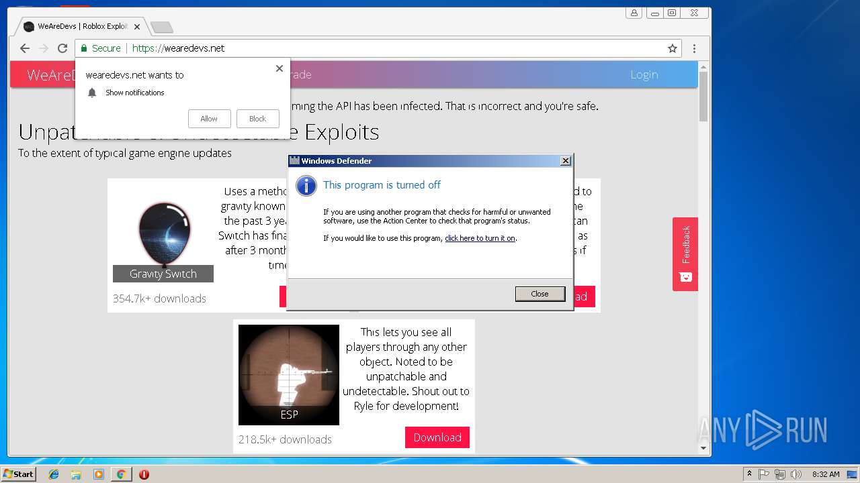Image resolution: width=860 pixels, height=483 pixels.
Task: Download the ESP exploit
Action: 437,437
